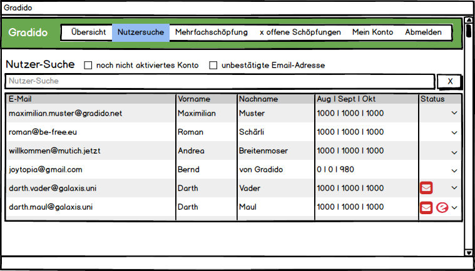Click Abmelden to log out

point(423,32)
